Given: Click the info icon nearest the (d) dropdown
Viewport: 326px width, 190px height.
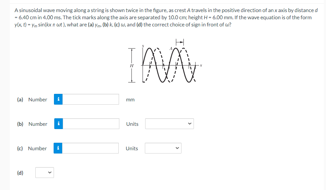Looking at the screenshot, I should (x=58, y=148).
